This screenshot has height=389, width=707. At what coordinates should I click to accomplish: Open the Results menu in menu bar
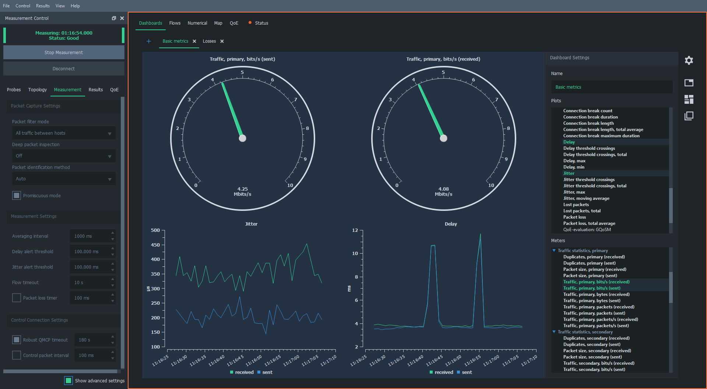(43, 6)
